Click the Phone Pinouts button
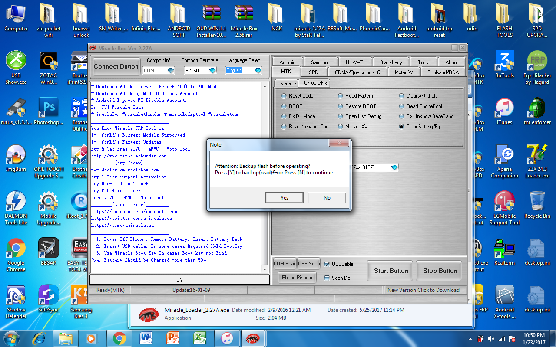Screen dimensions: 556x347 (x=298, y=278)
